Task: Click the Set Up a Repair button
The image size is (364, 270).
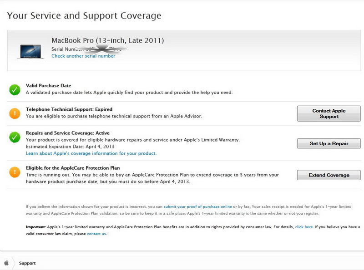Action: click(x=329, y=143)
